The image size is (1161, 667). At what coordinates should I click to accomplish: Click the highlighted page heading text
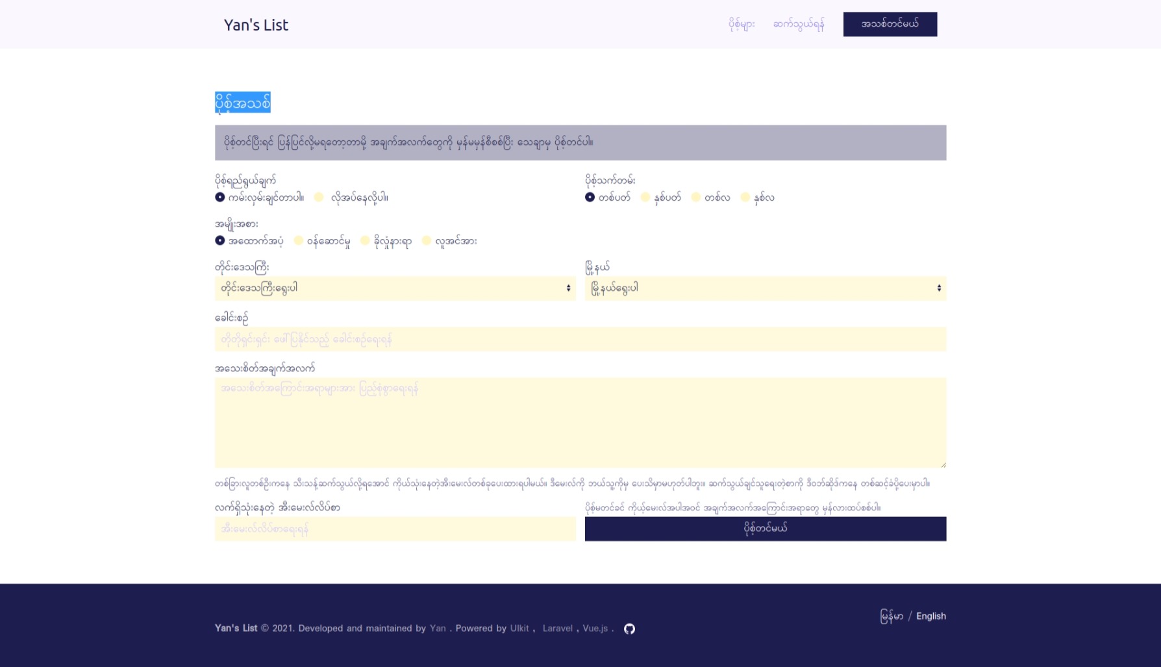pyautogui.click(x=243, y=103)
